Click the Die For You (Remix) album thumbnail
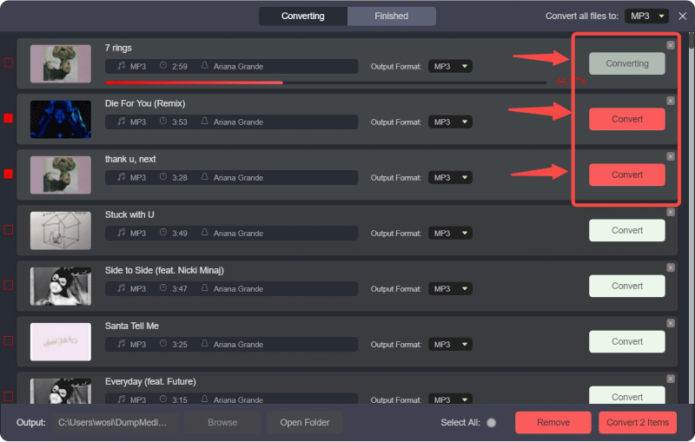 point(61,119)
